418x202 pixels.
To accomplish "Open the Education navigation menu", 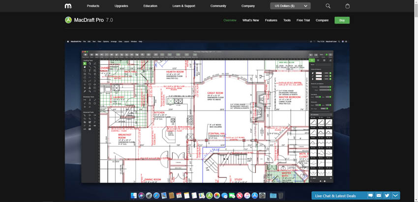I will (x=150, y=6).
